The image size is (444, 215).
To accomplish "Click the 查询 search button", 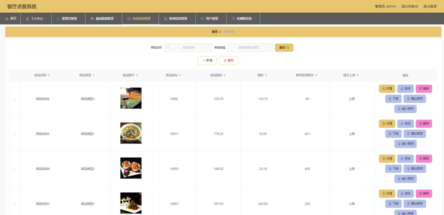I will 284,47.
